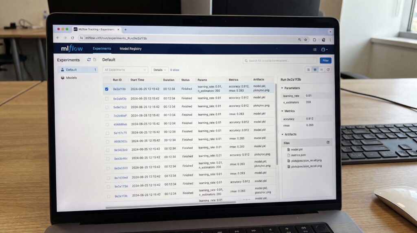Click the browser address bar URL
The width and height of the screenshot is (417, 233).
point(116,38)
